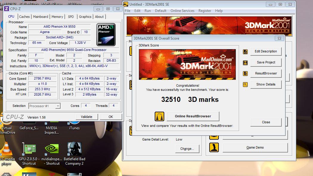The height and width of the screenshot is (176, 313).
Task: Switch to the Memory tab
Action: [x=57, y=17]
